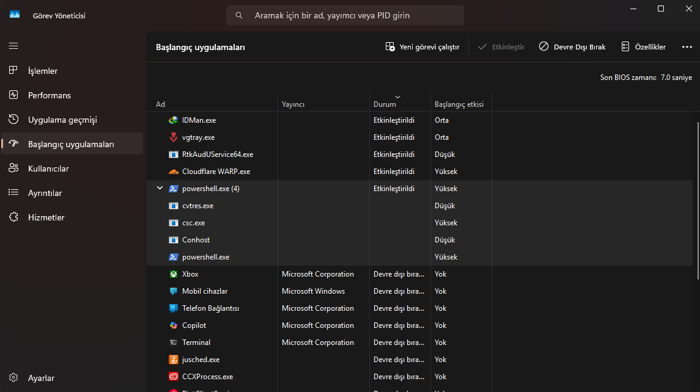Click the Son BIOS zamanı value
700x392 pixels.
tap(676, 78)
